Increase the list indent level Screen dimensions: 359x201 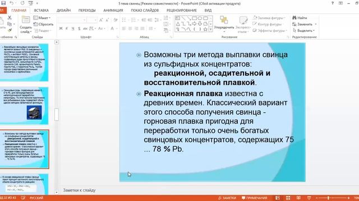[x=150, y=20]
